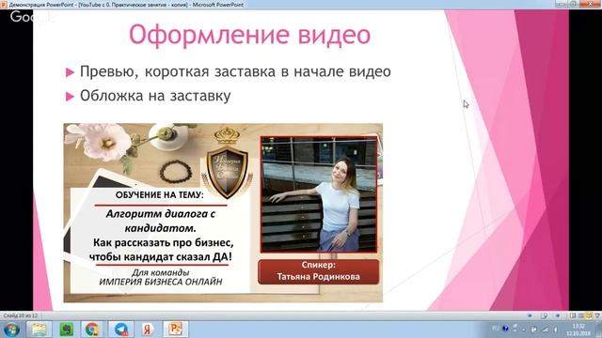Switch to Slide Sorter view

[581, 315]
